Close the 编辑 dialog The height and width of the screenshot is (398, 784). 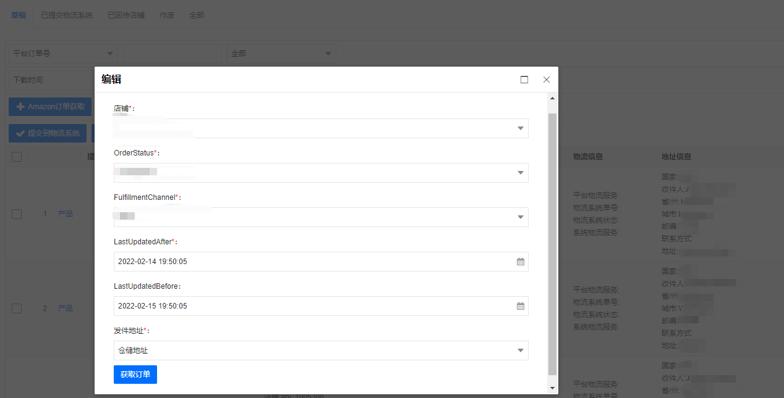pos(547,80)
